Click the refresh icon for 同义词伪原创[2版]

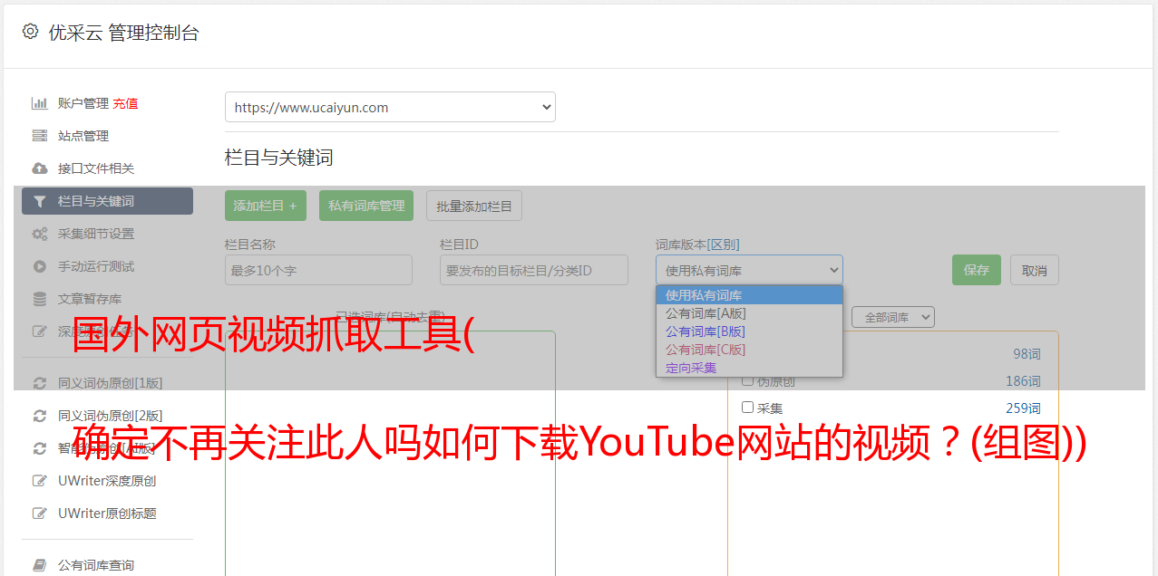point(39,416)
